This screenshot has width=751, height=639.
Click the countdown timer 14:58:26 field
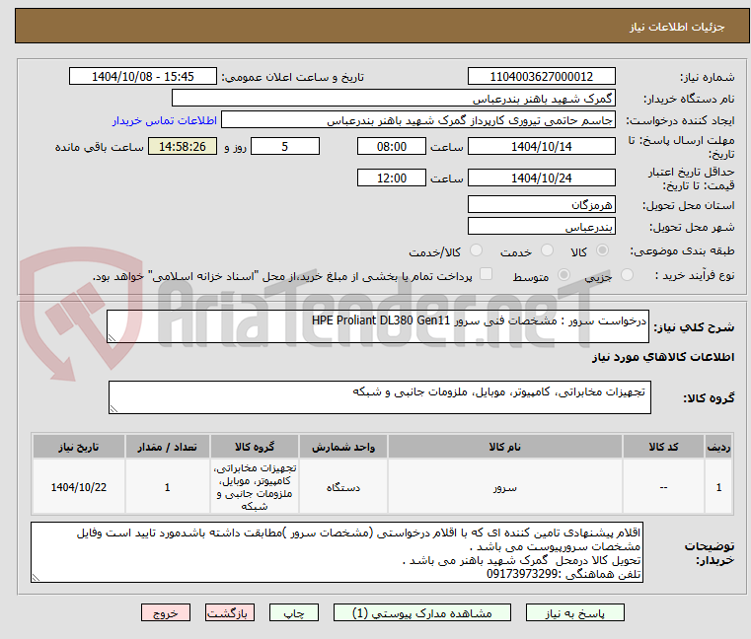(183, 146)
